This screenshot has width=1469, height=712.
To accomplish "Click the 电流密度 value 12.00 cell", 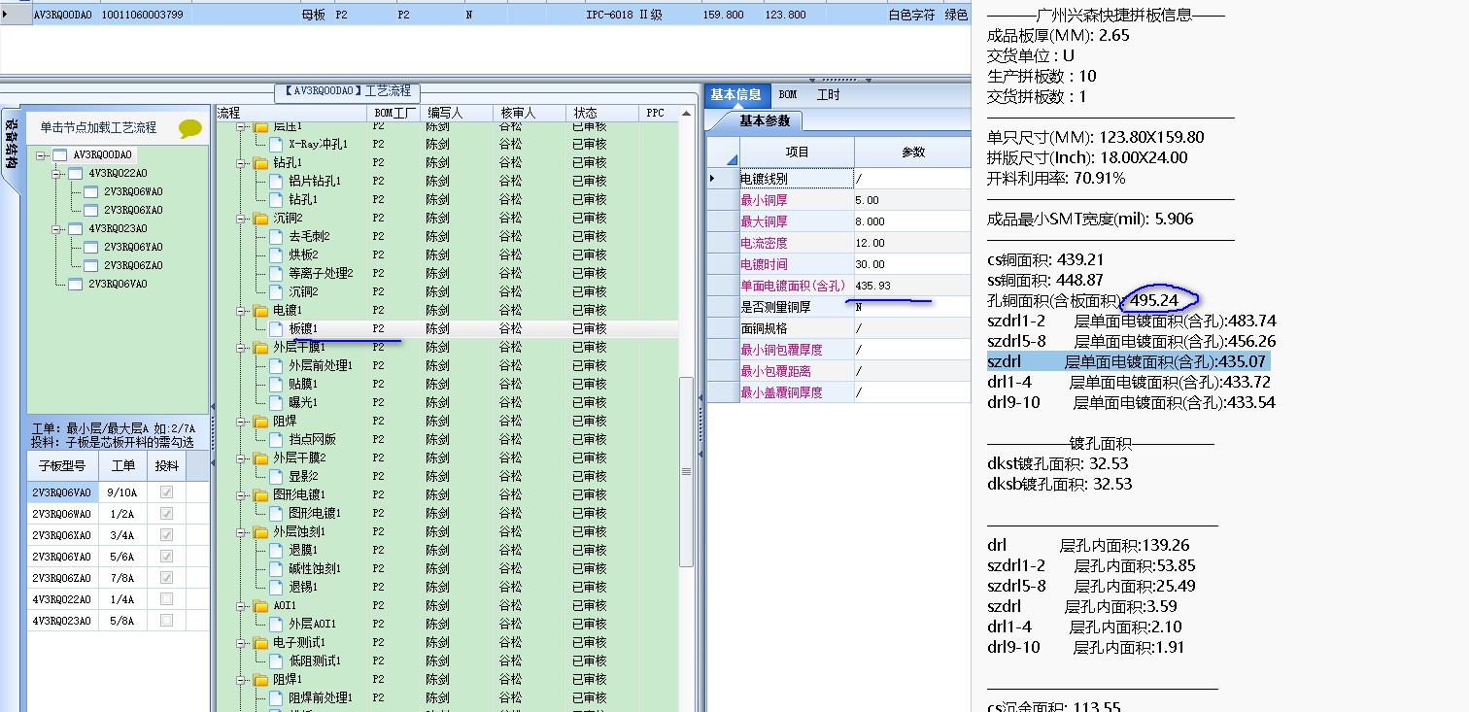I will pos(912,243).
